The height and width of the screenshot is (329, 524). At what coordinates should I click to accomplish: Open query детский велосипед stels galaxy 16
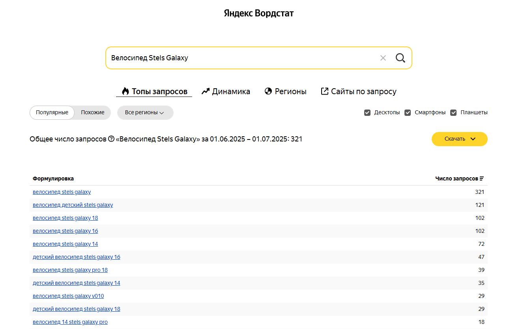click(x=77, y=257)
